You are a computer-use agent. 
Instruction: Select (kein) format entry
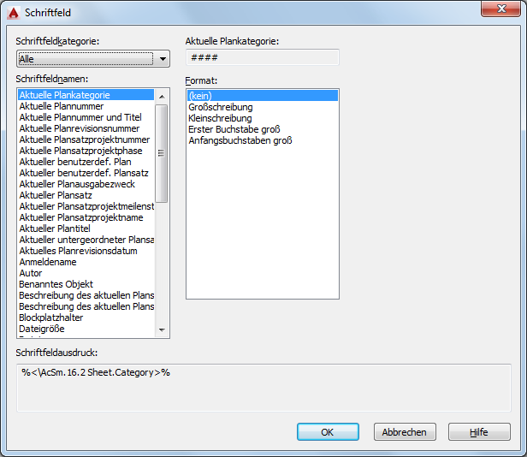point(200,96)
